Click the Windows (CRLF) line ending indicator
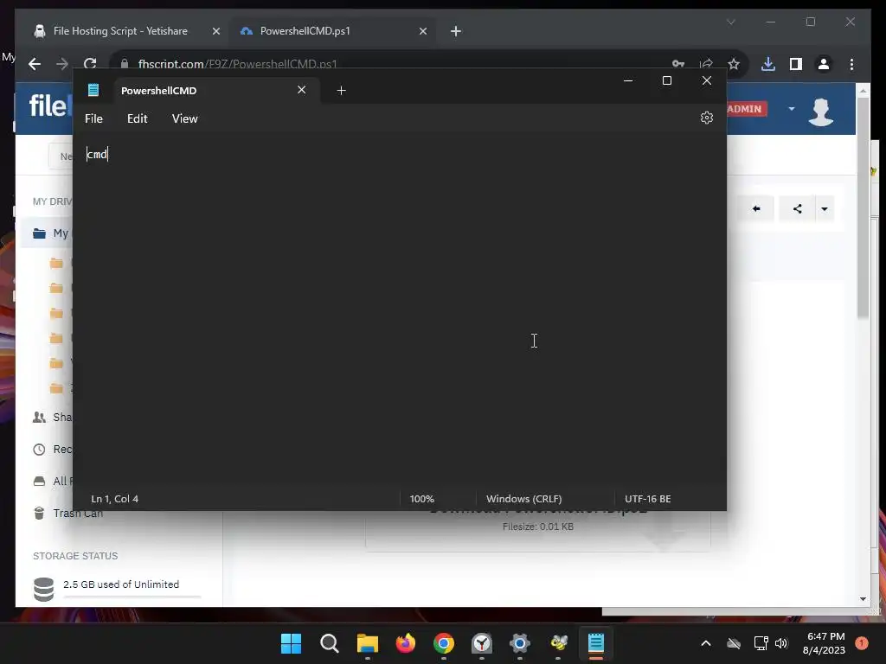Screen dimensions: 886x664 [x=523, y=499]
